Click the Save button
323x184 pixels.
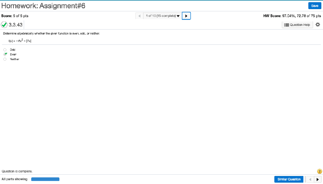coord(315,5)
